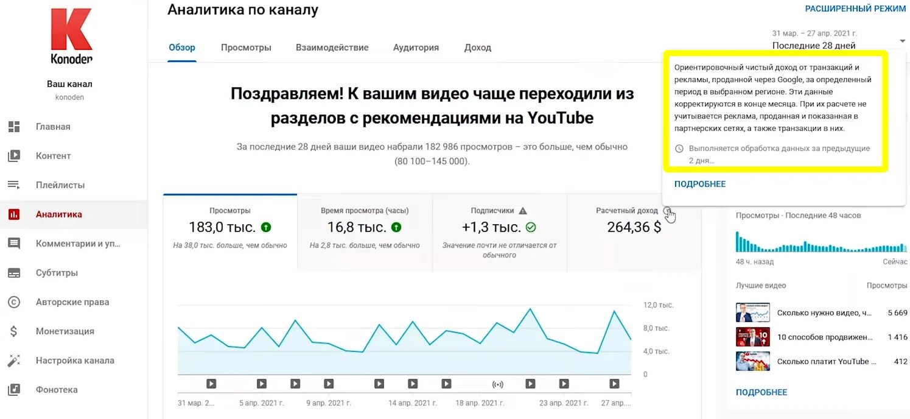Click the view count 5 669
Viewport: 910px width, 419px height.
coord(897,313)
